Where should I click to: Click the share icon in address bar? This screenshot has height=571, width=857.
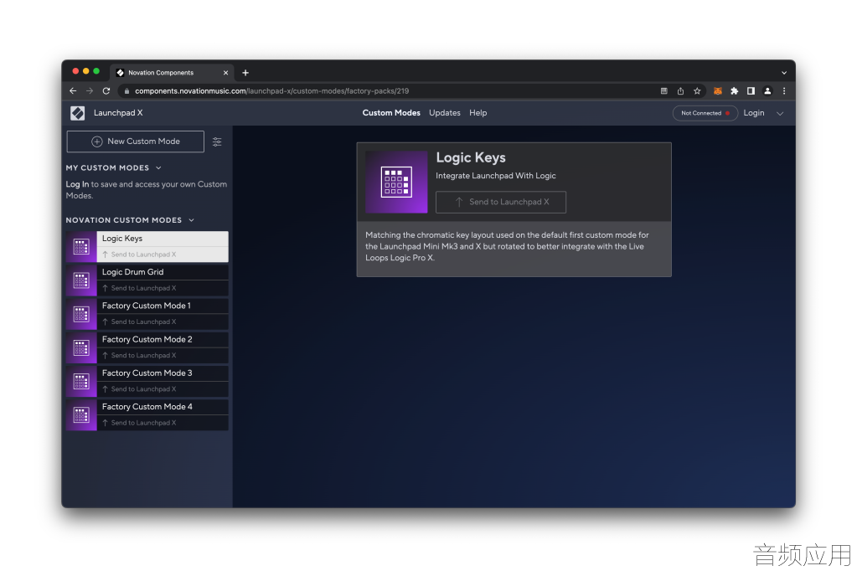click(x=680, y=91)
